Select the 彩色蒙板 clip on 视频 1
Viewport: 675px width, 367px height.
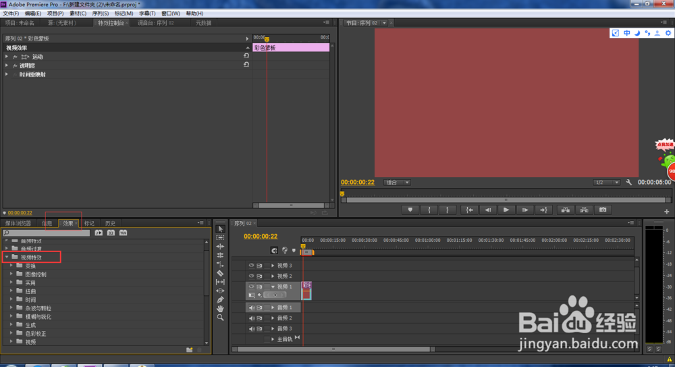(x=306, y=291)
